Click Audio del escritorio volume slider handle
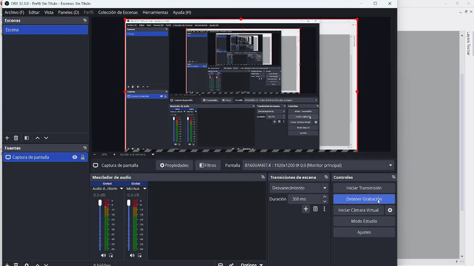This screenshot has width=474, height=266. (x=100, y=203)
